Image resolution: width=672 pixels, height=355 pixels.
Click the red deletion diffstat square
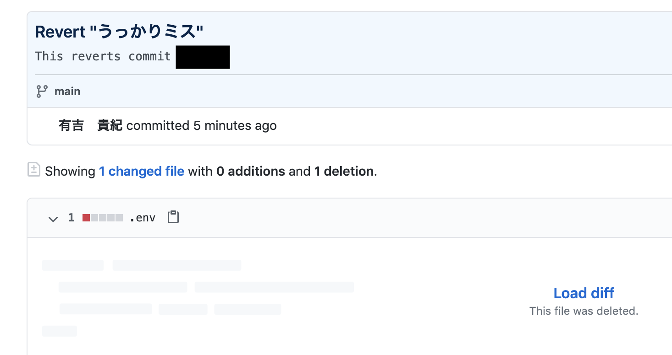click(x=86, y=218)
